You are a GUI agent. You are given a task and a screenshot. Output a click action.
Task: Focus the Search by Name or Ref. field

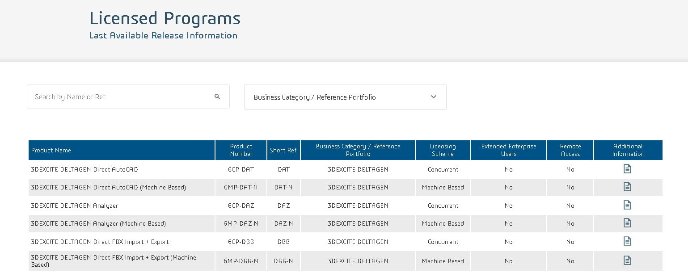pos(121,97)
